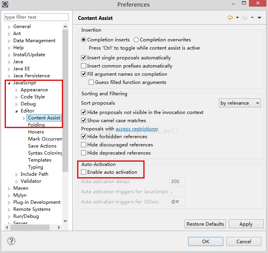
Task: Click the Apply button
Action: pyautogui.click(x=246, y=224)
